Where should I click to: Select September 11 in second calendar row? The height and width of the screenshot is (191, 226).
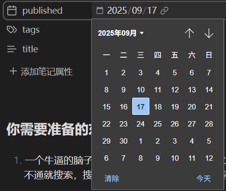[158, 90]
